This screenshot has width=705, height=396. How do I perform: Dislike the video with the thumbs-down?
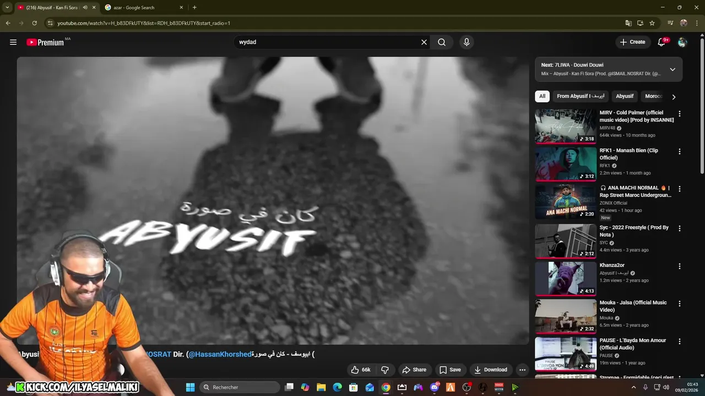385,370
